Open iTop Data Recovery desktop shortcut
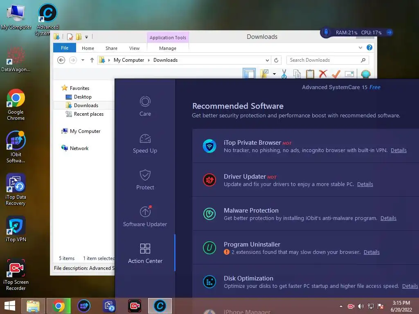The image size is (419, 314). 16,190
